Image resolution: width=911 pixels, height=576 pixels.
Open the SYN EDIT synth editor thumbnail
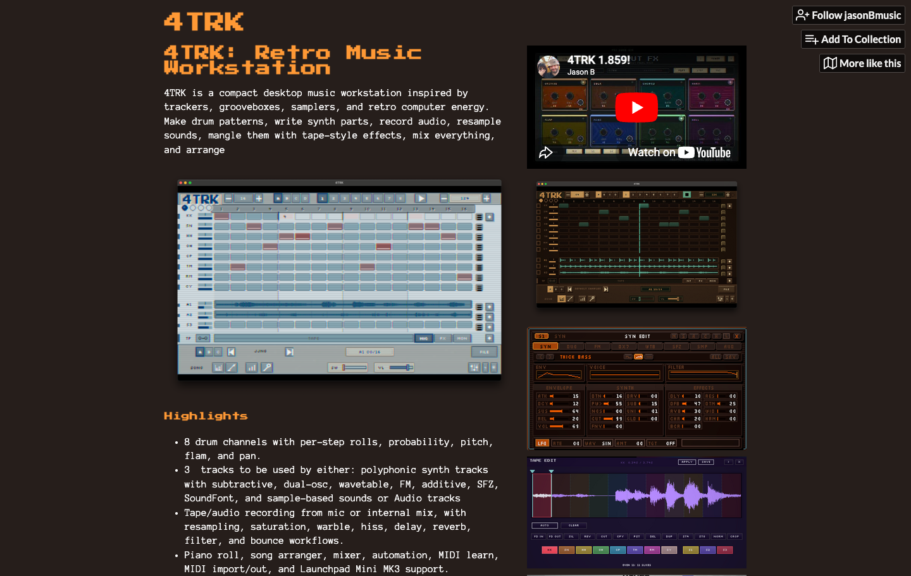636,388
